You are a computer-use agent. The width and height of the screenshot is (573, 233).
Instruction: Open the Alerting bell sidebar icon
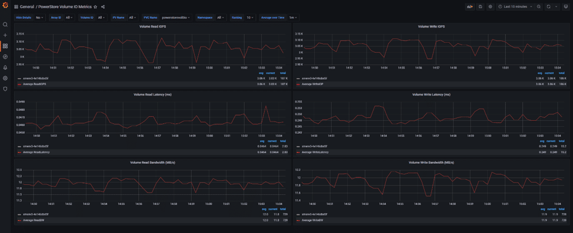[x=5, y=67]
